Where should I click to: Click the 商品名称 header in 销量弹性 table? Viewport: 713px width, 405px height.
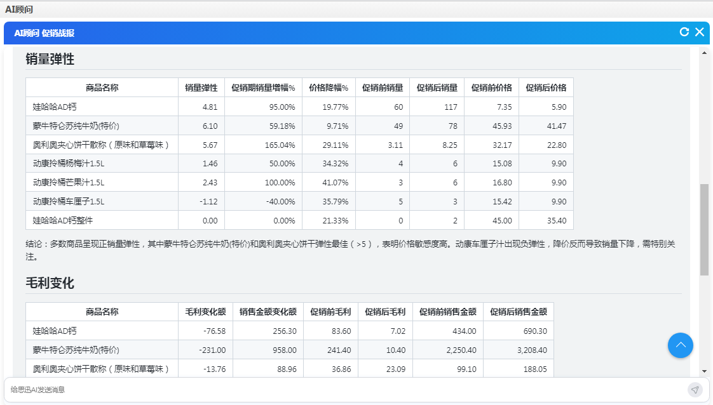pyautogui.click(x=102, y=88)
